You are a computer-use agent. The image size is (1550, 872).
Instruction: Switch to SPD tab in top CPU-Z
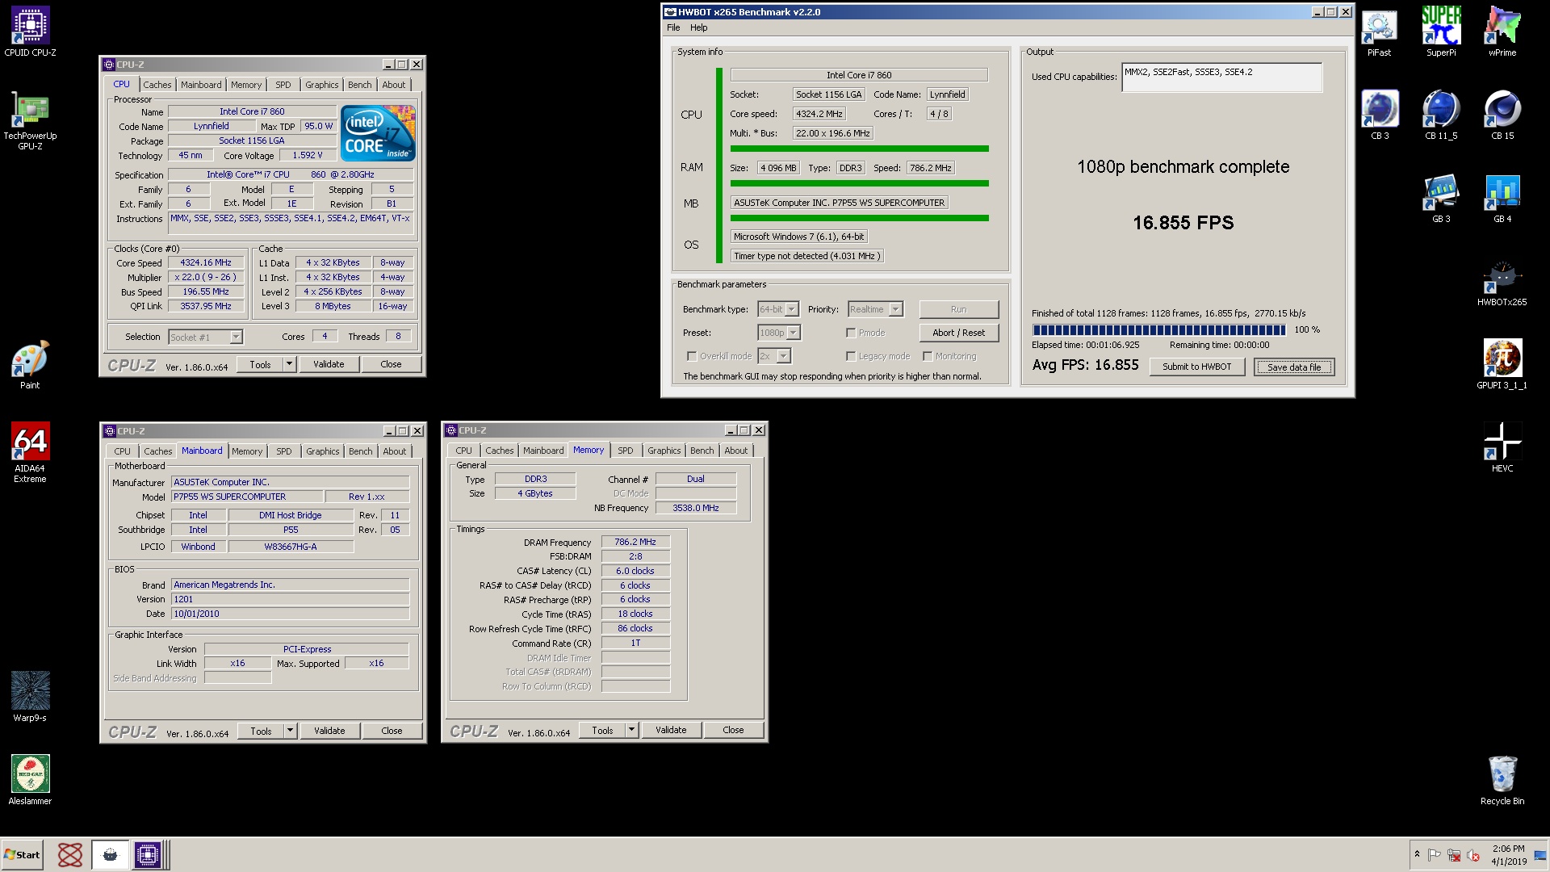pos(283,85)
